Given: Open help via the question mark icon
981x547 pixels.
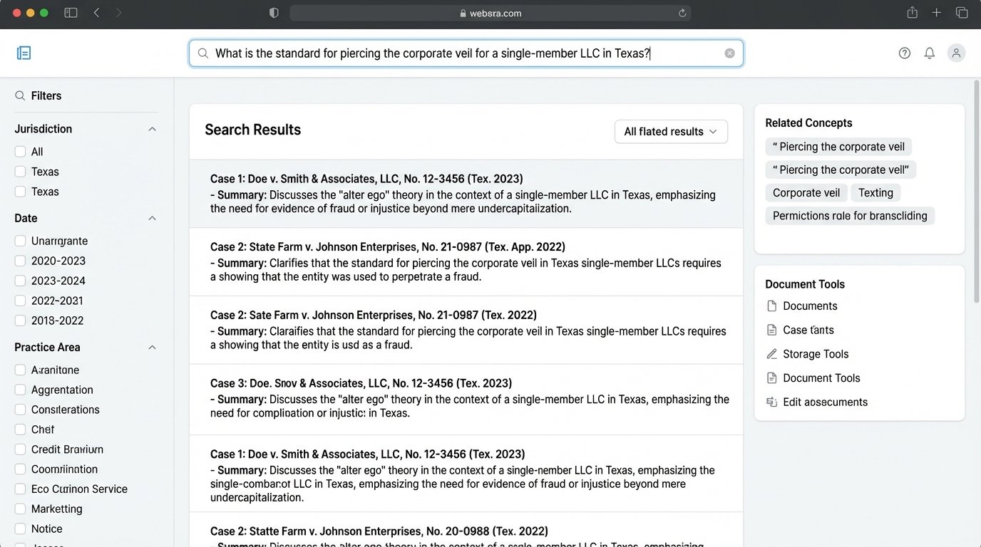Looking at the screenshot, I should 905,53.
